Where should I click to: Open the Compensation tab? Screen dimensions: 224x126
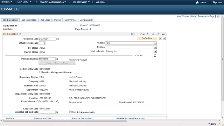[x=86, y=20]
